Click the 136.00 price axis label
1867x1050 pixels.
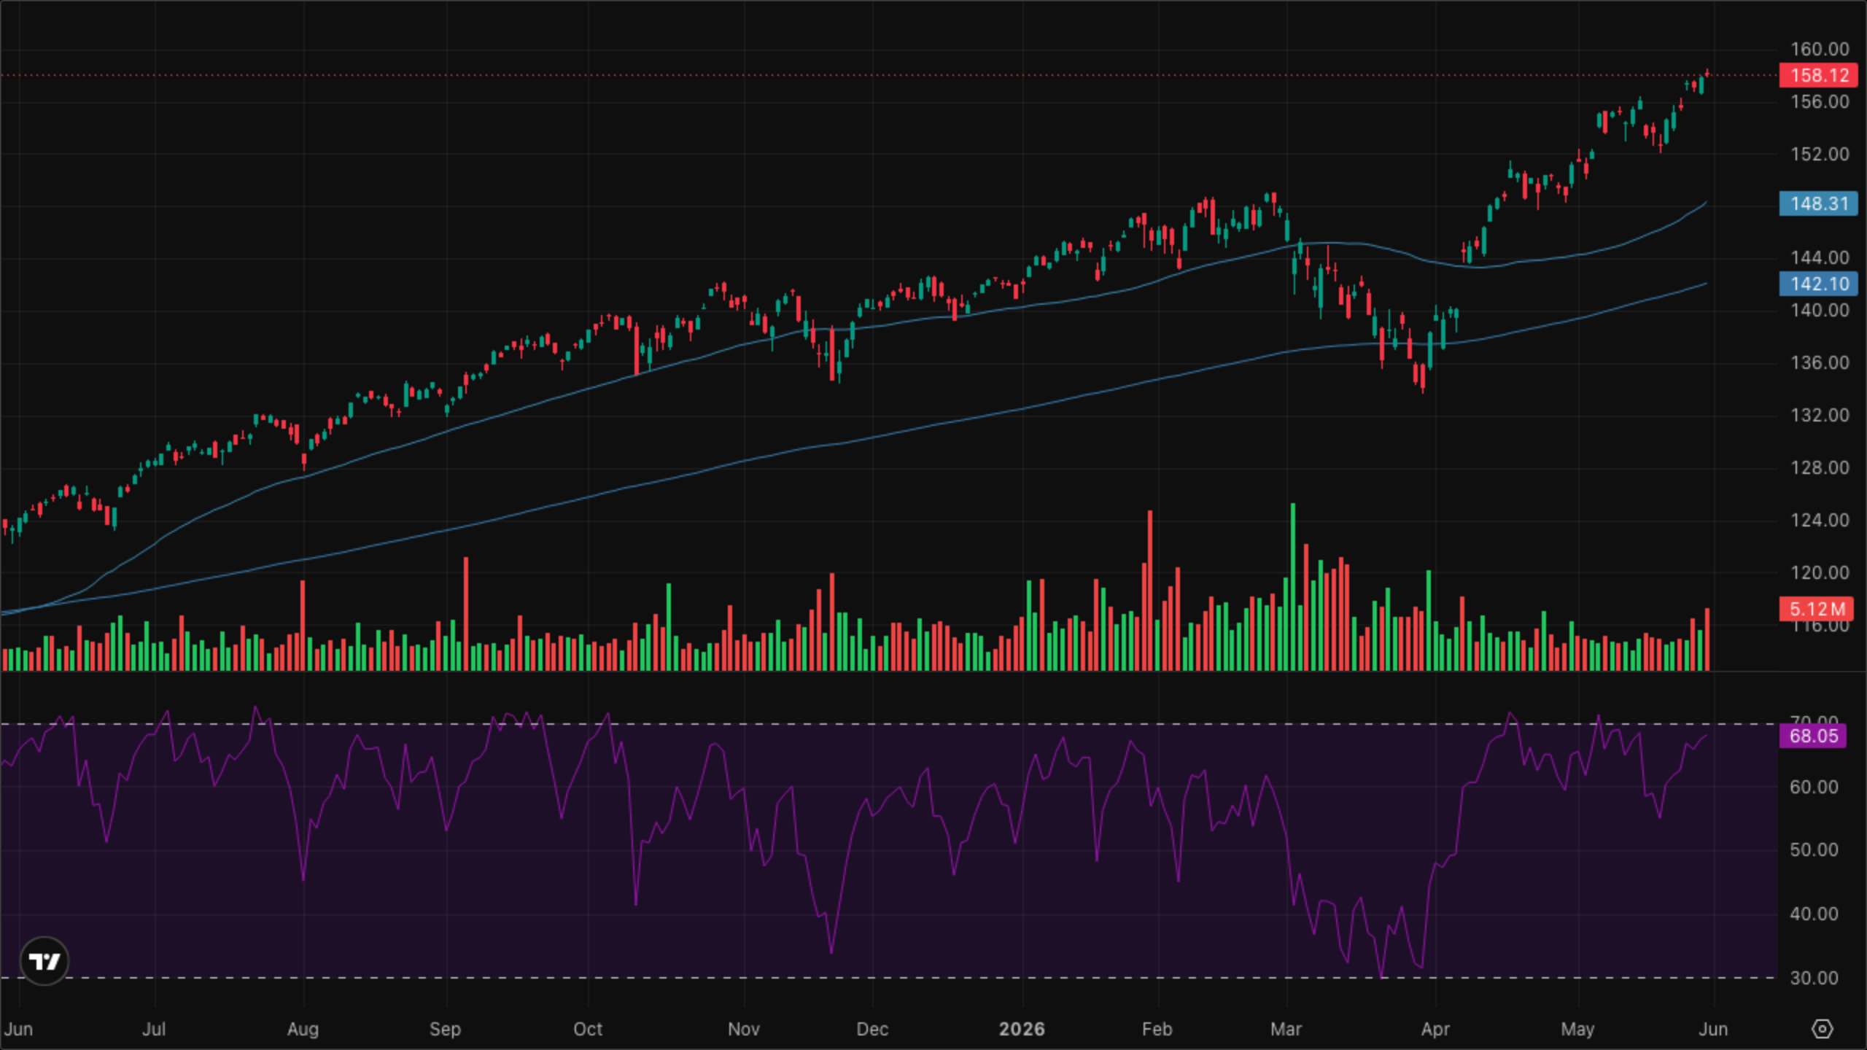tap(1820, 362)
